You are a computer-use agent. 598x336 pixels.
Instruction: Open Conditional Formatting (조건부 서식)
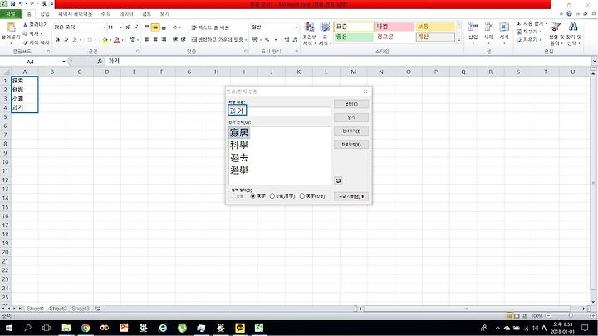coord(309,33)
